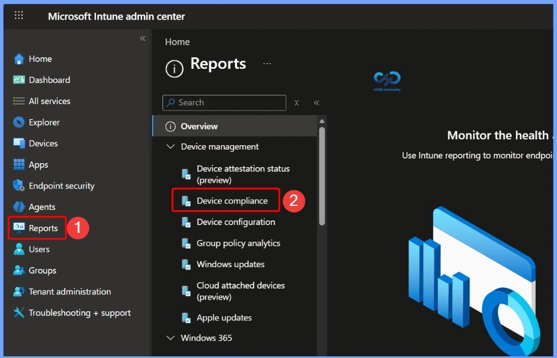The height and width of the screenshot is (358, 557).
Task: Click the info icon beside Reports title
Action: click(175, 69)
